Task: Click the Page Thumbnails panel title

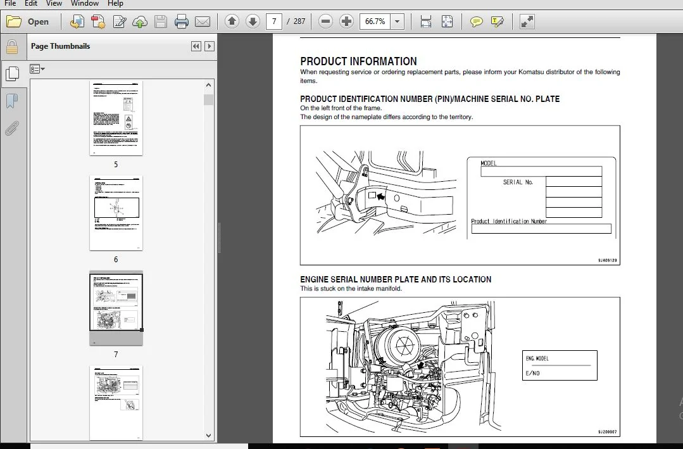Action: click(x=61, y=46)
